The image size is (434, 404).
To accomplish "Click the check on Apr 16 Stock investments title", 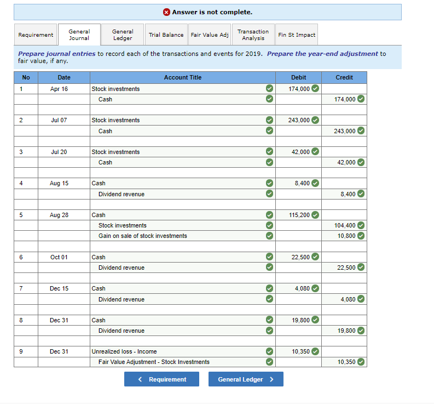I will click(x=269, y=88).
